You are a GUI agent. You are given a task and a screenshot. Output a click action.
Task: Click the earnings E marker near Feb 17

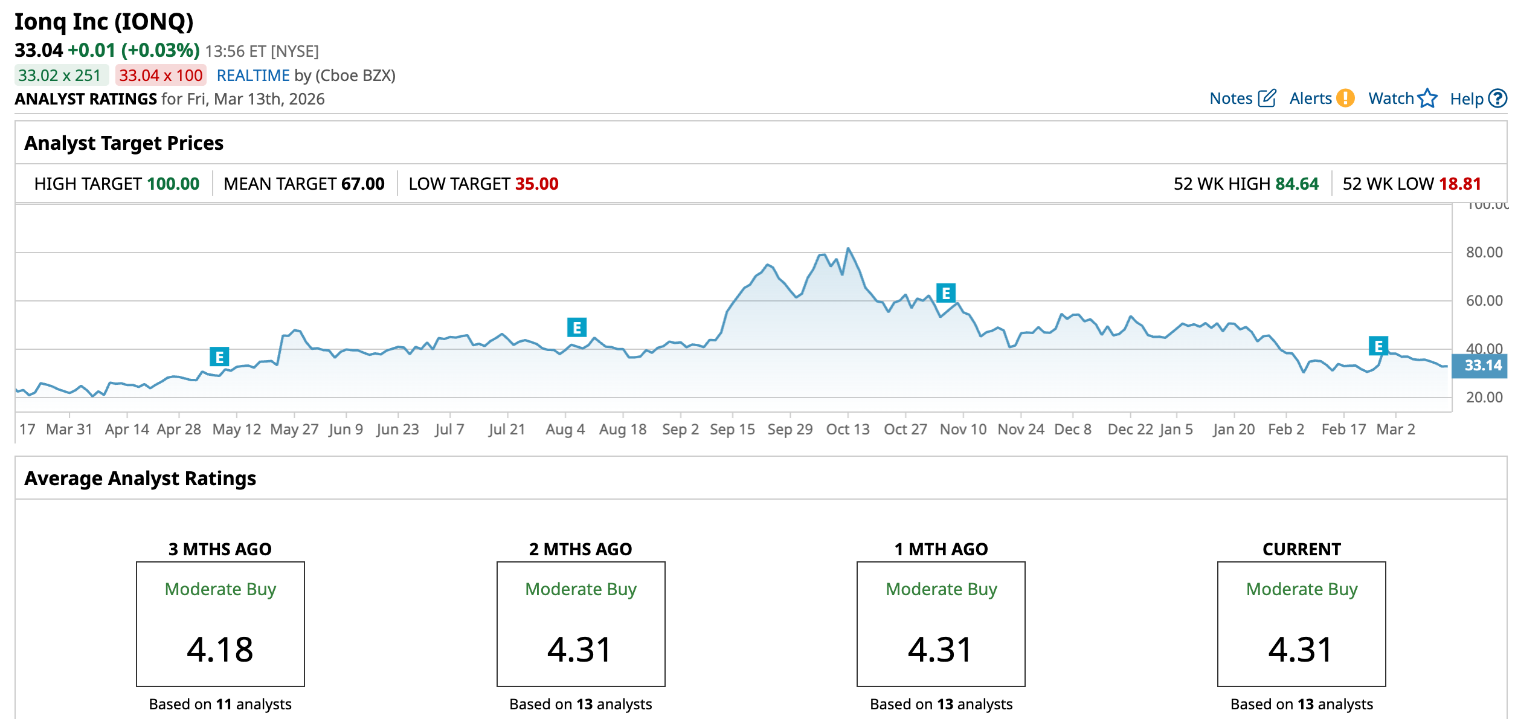1378,346
